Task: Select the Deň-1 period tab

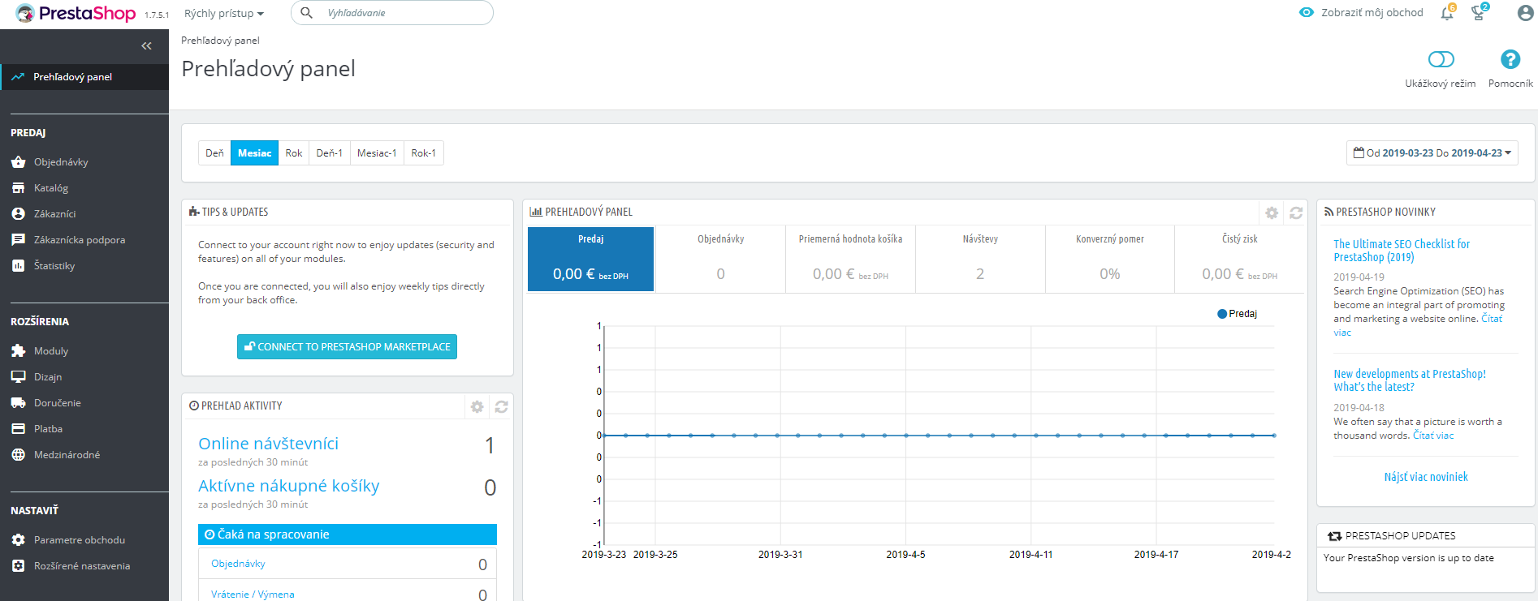Action: [330, 153]
